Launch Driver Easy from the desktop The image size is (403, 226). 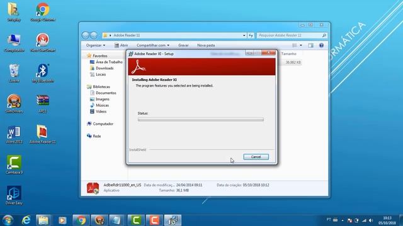pos(14,195)
